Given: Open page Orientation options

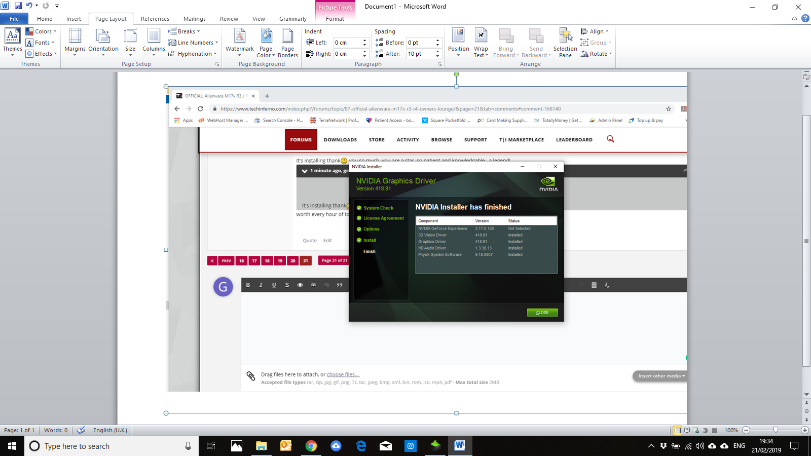Looking at the screenshot, I should [x=103, y=42].
